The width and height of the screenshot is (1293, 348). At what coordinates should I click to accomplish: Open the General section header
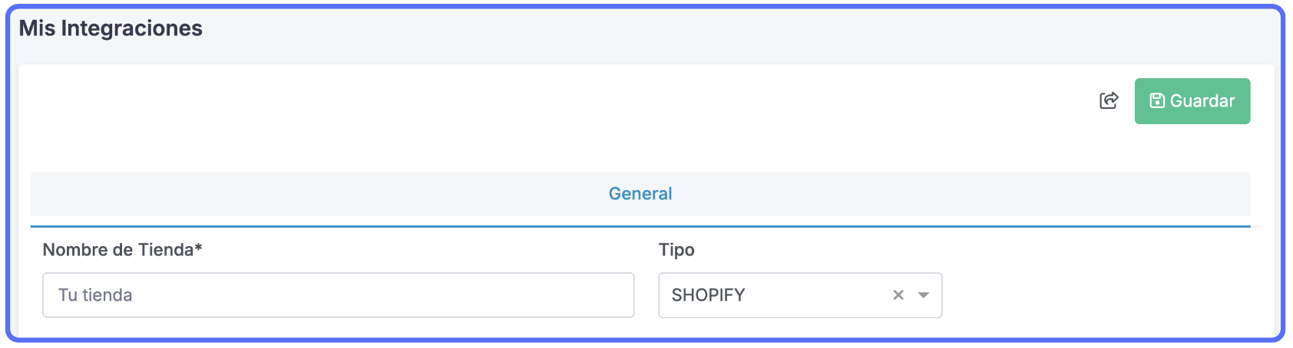640,194
